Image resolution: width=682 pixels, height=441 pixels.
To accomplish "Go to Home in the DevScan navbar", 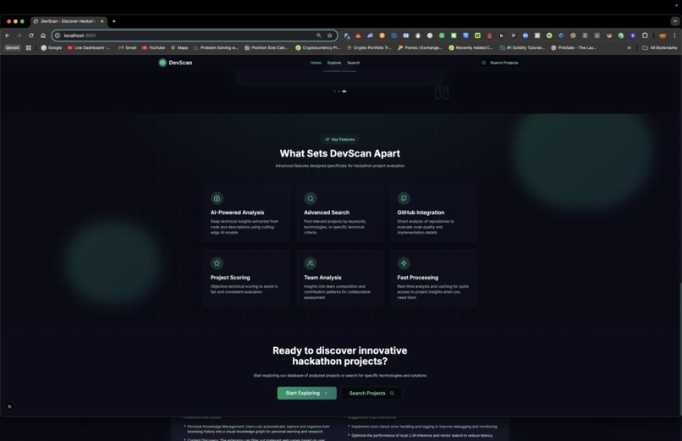I will pos(316,63).
